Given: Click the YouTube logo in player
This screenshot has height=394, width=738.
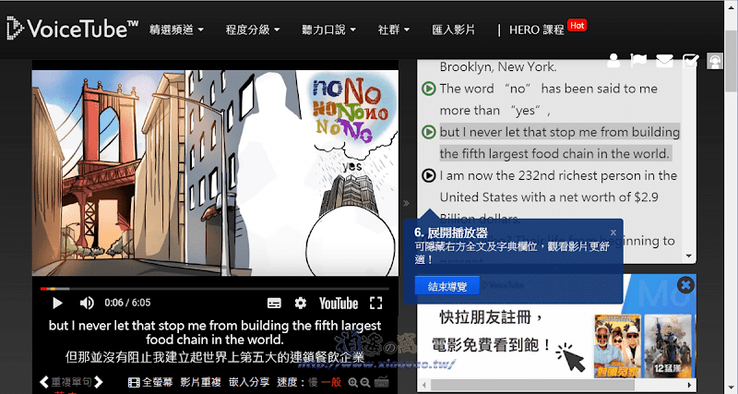Looking at the screenshot, I should [x=339, y=304].
